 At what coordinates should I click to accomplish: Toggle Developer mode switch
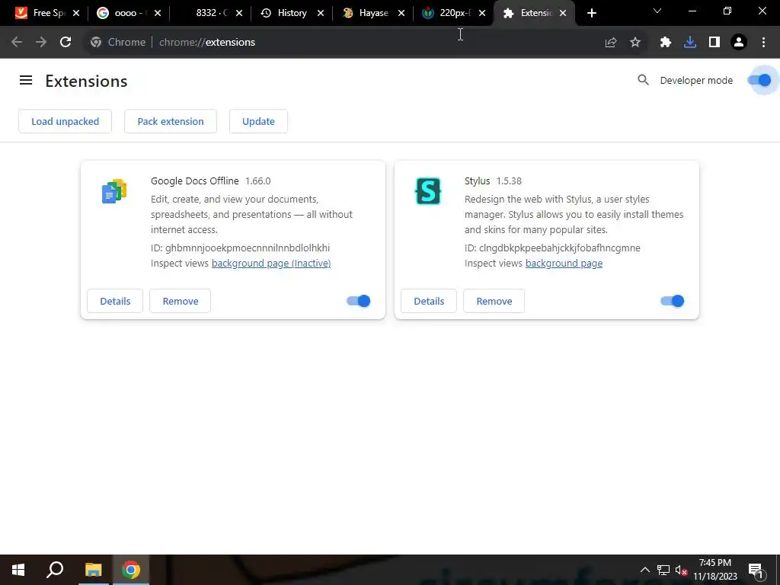[x=759, y=80]
